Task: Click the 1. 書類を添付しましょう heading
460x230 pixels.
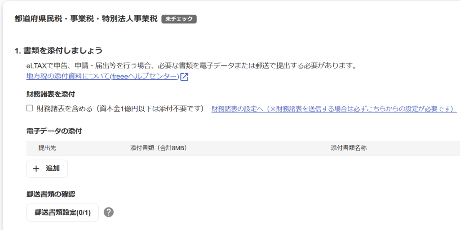Action: 58,51
